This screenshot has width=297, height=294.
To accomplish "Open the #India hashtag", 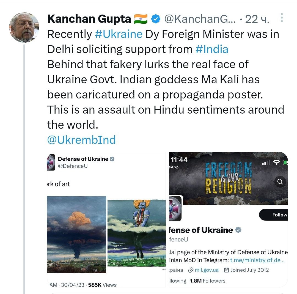I will point(212,49).
